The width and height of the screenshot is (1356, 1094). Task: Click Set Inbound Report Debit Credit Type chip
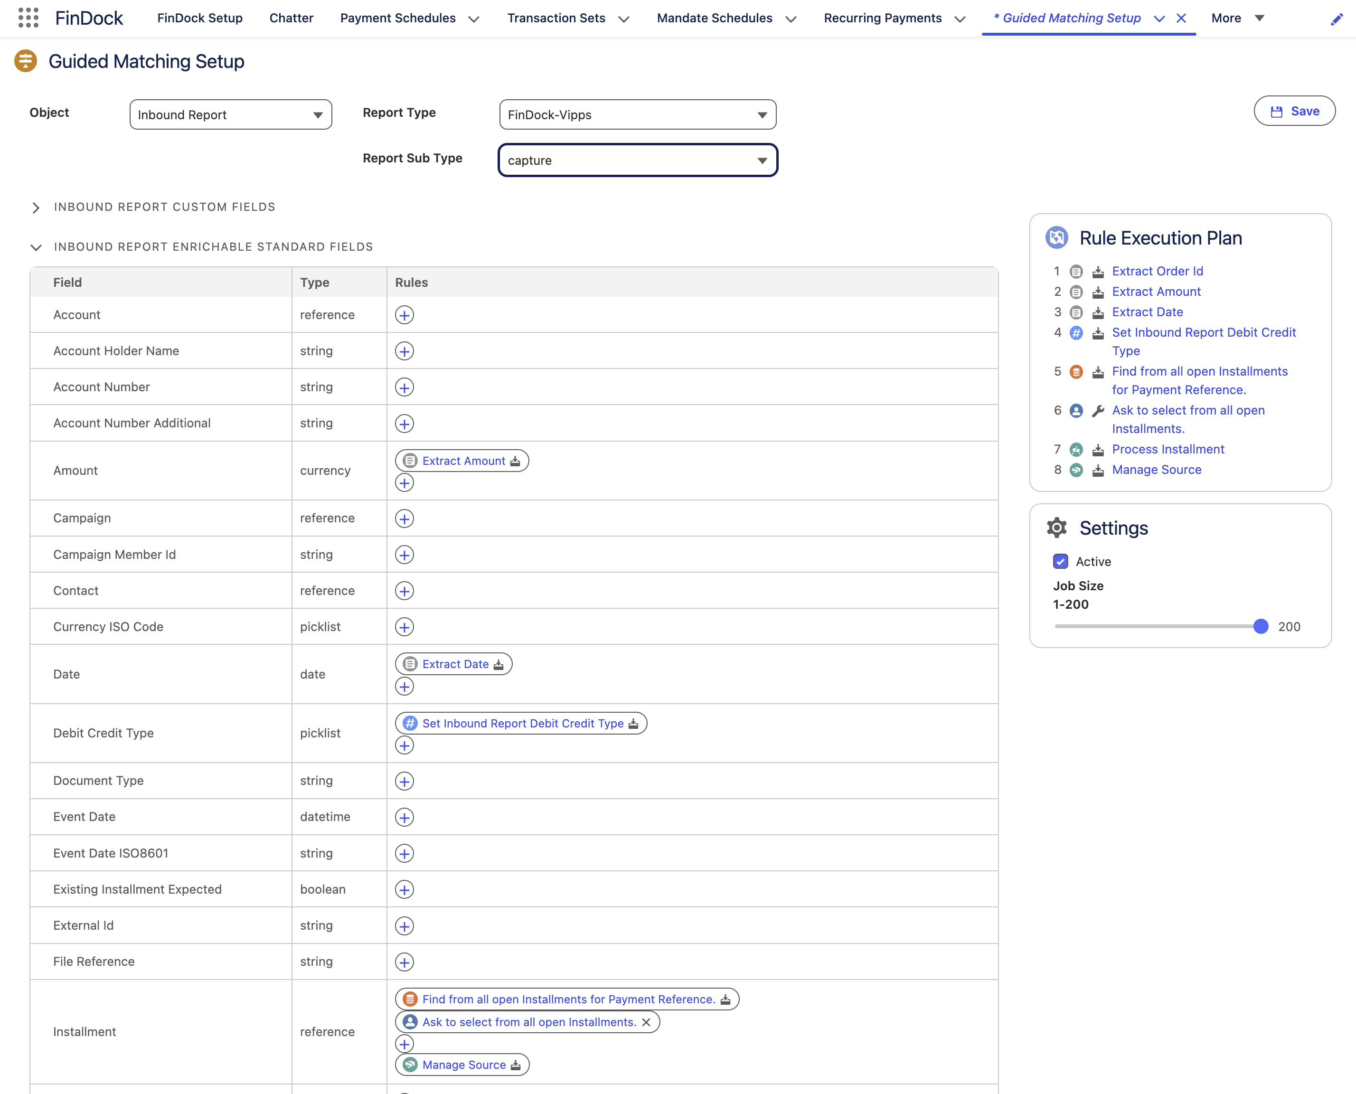pos(521,724)
